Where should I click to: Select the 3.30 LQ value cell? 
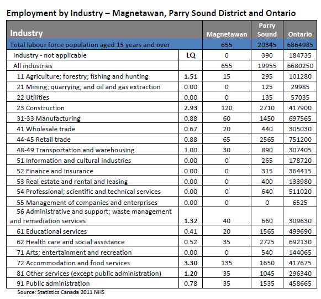coord(191,263)
